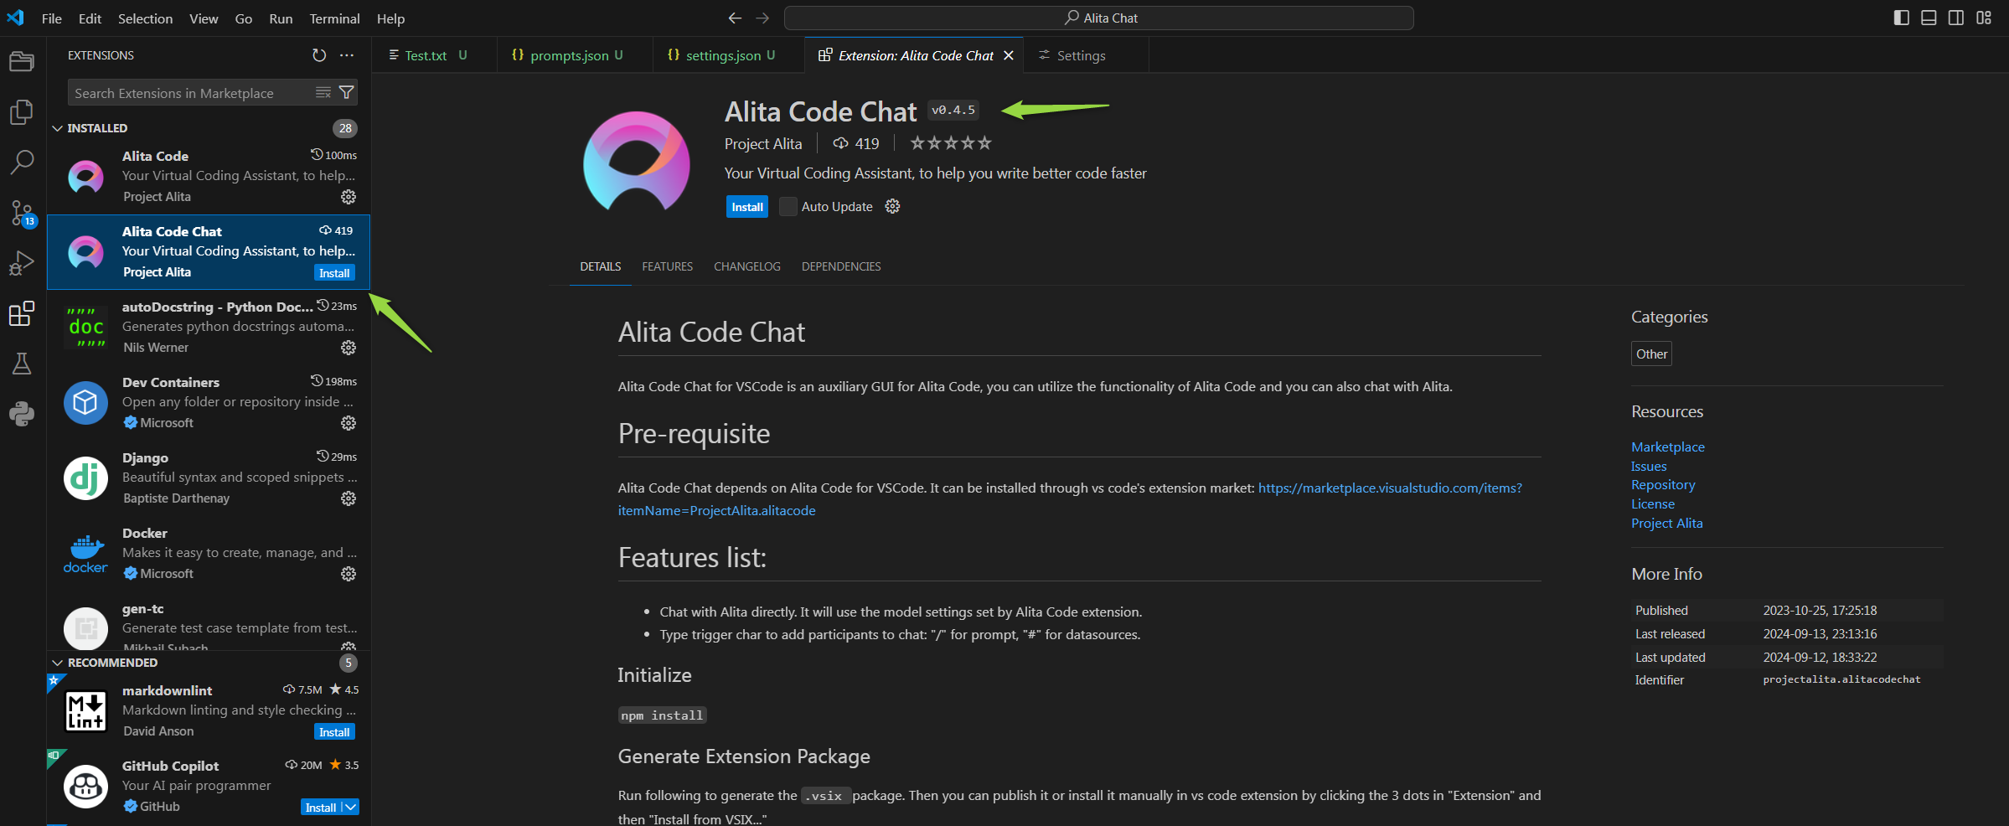
Task: Open the Search view in activity bar
Action: [x=22, y=162]
